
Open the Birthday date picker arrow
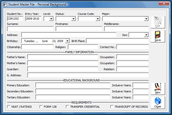click(67, 41)
